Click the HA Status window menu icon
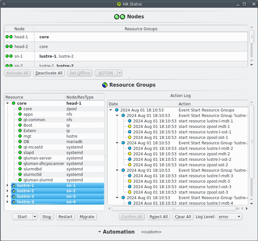 pos(4,4)
